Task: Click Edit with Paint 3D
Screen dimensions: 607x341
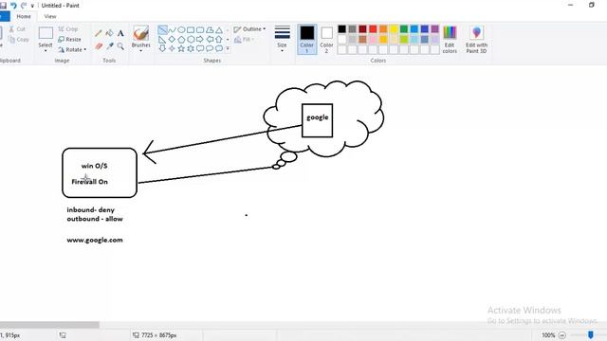Action: click(x=476, y=39)
